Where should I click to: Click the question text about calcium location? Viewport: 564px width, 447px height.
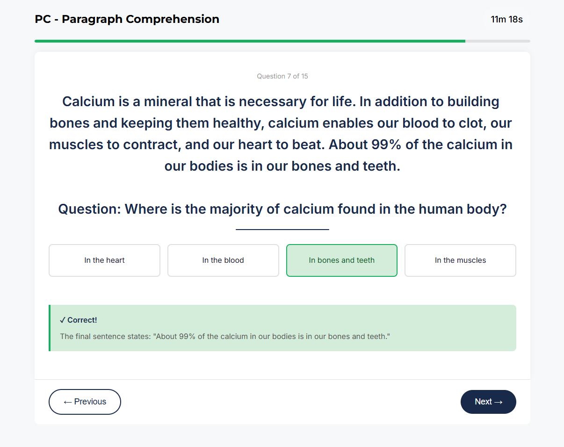pyautogui.click(x=282, y=209)
